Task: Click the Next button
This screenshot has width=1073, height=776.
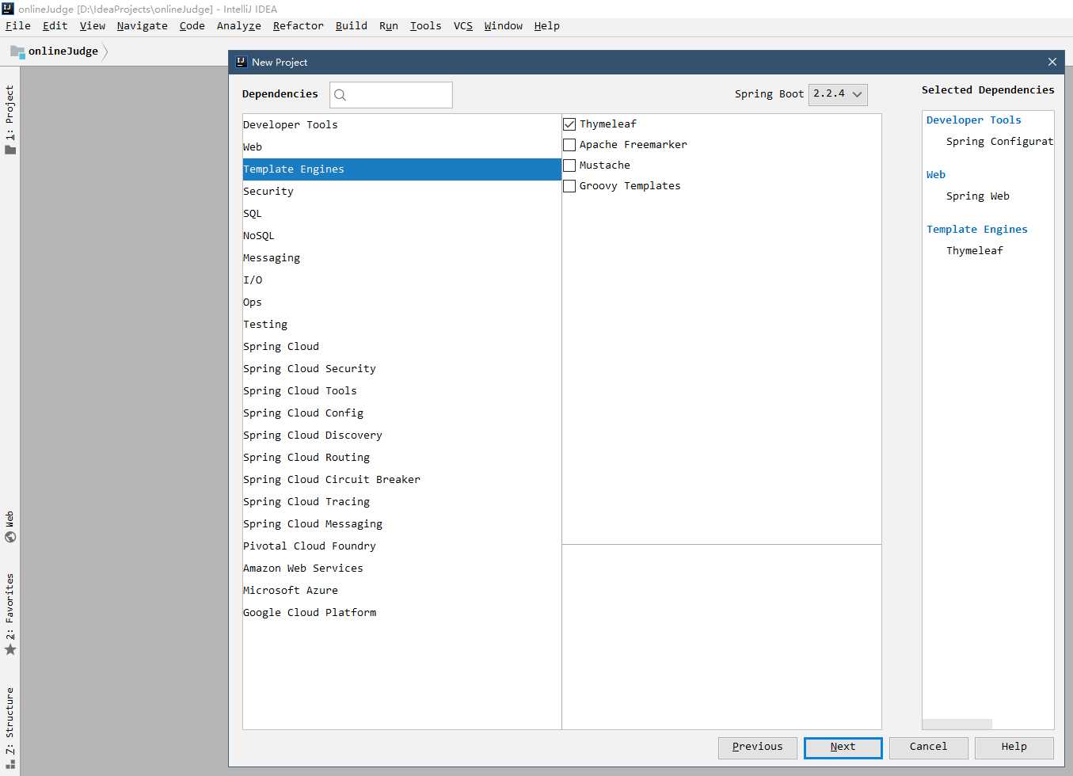Action: click(x=843, y=747)
